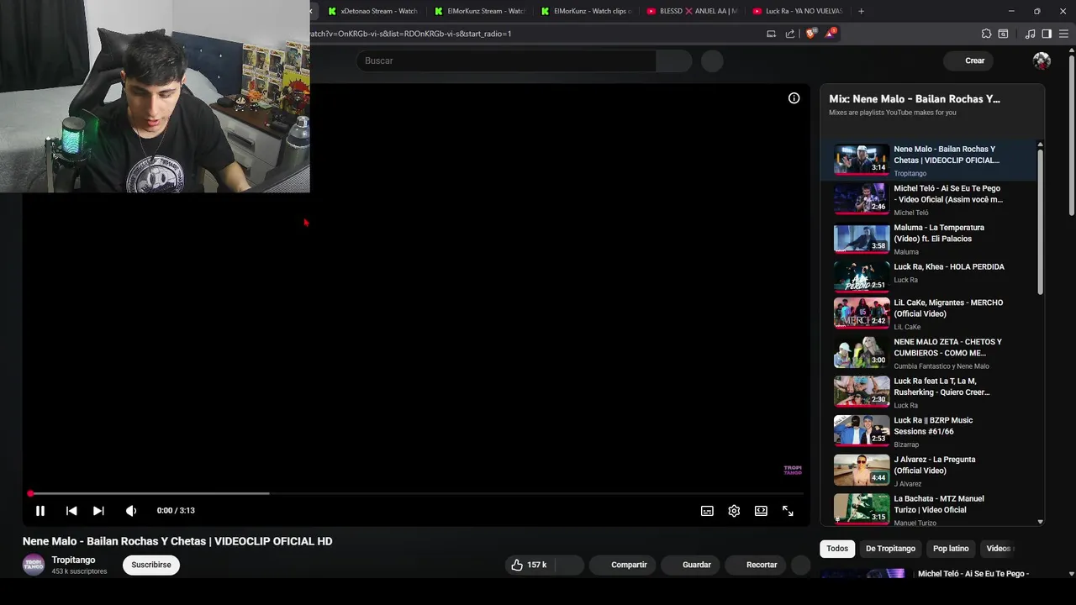Play Luck Ra feat La T Quiero Creer

(928, 392)
